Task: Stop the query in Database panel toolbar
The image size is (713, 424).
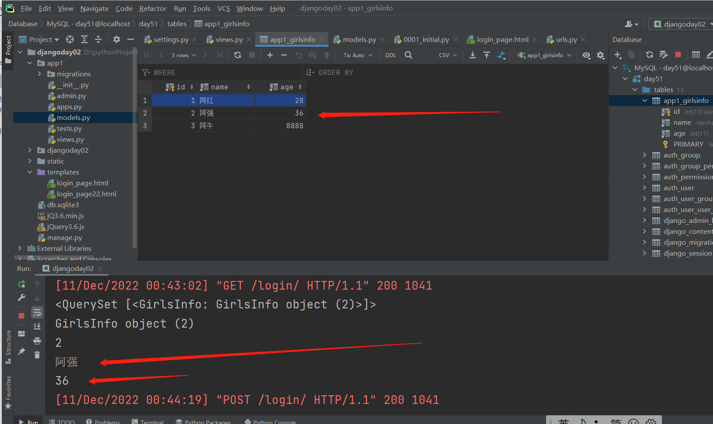Action: [x=678, y=55]
